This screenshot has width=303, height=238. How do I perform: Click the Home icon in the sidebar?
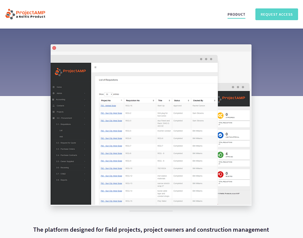pyautogui.click(x=54, y=87)
